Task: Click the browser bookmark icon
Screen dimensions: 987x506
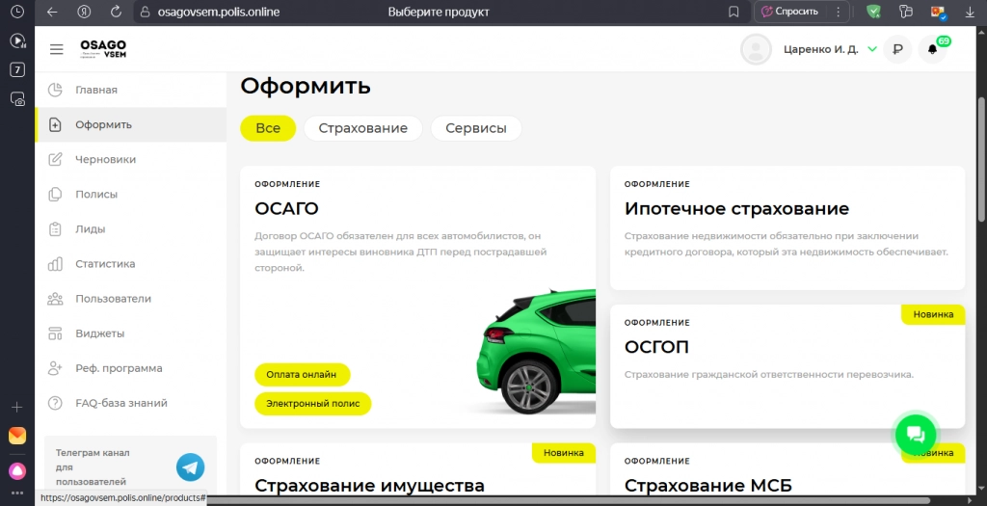Action: (x=734, y=12)
